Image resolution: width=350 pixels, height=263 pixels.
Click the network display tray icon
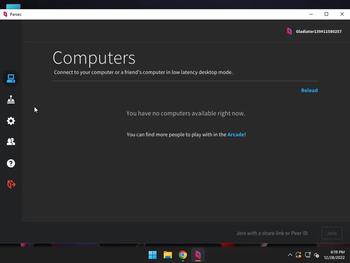pos(308,255)
